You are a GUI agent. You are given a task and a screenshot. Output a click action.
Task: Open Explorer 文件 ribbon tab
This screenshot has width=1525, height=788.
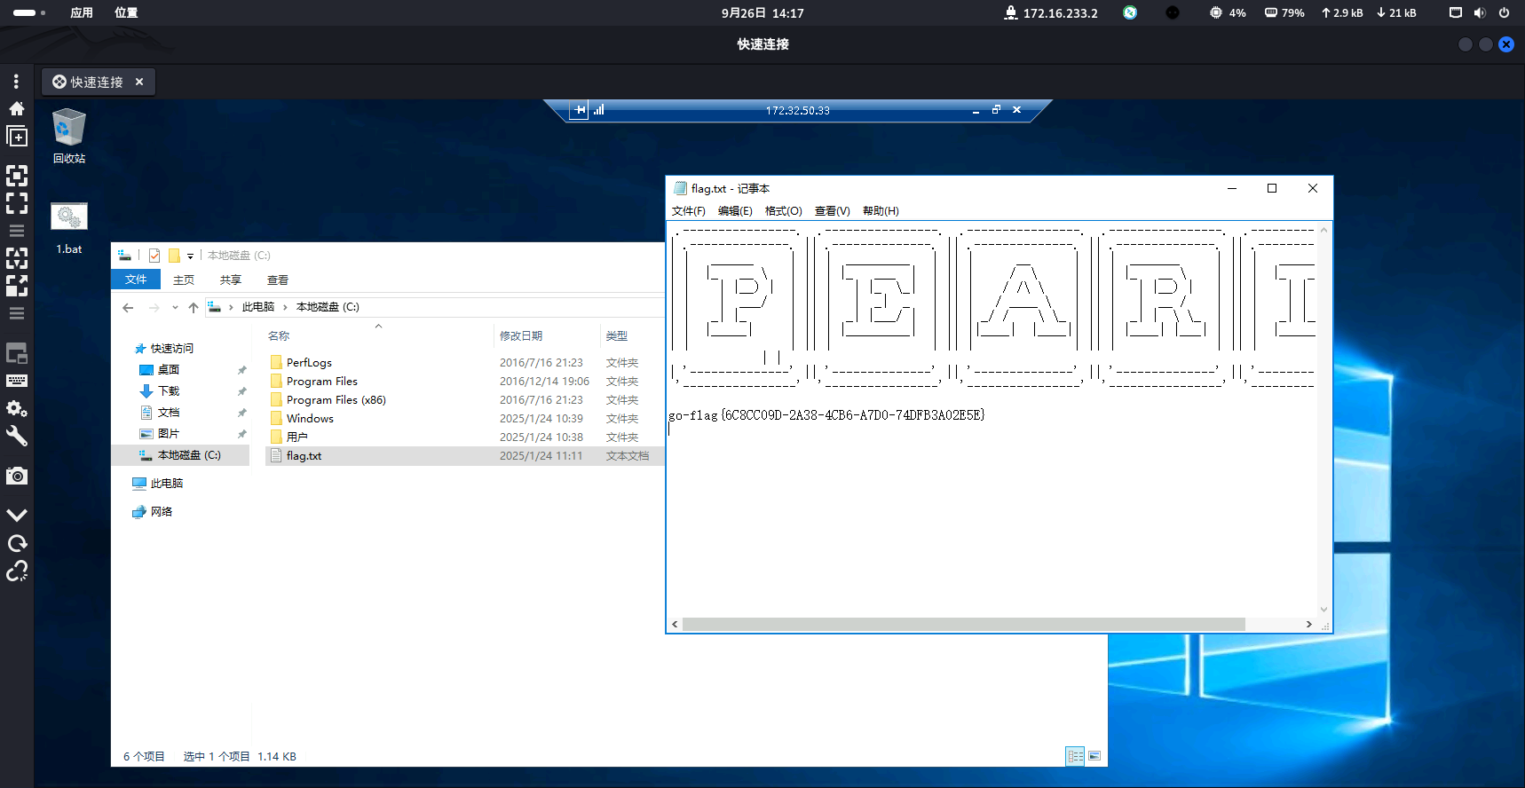point(136,280)
